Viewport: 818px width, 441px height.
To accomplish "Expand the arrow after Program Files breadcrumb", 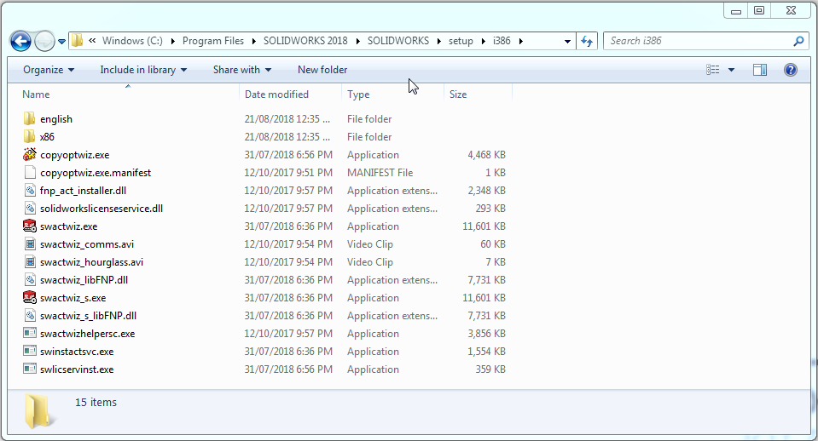I will click(x=253, y=41).
